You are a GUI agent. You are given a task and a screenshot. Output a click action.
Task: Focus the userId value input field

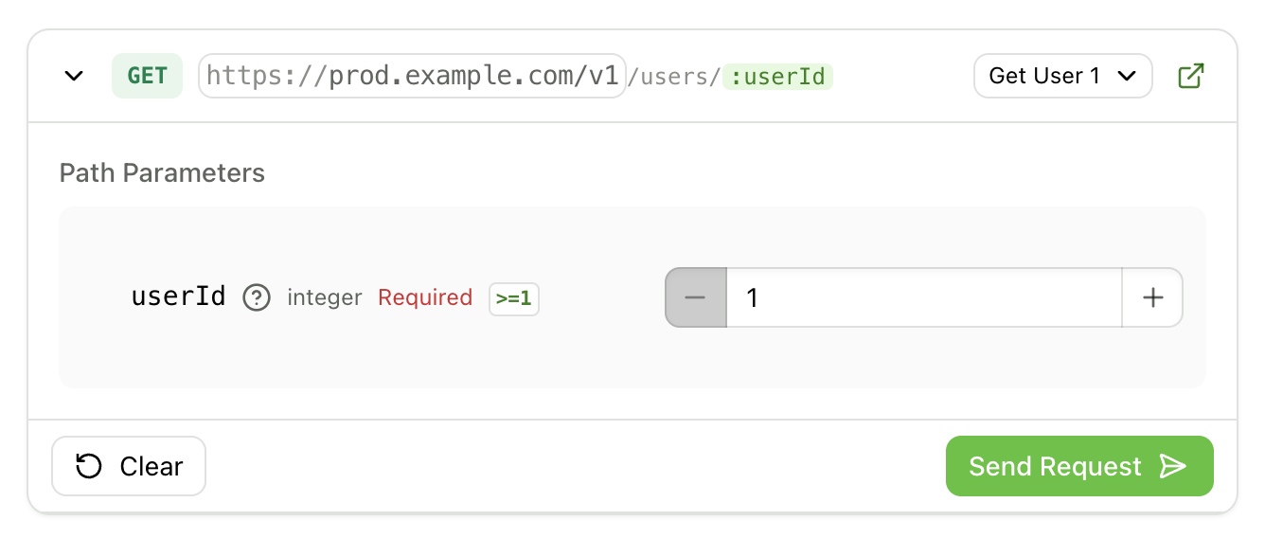[923, 298]
